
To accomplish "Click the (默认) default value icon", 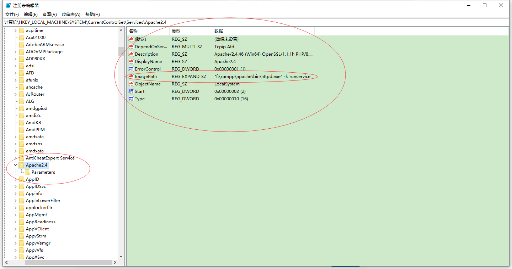I will 131,39.
